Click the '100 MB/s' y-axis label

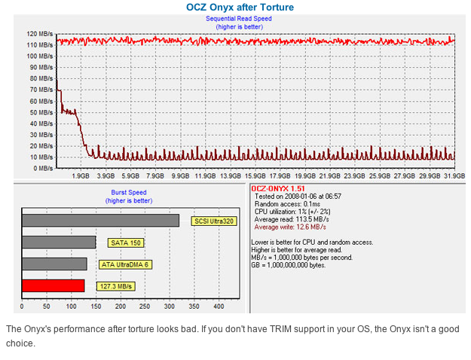(40, 56)
